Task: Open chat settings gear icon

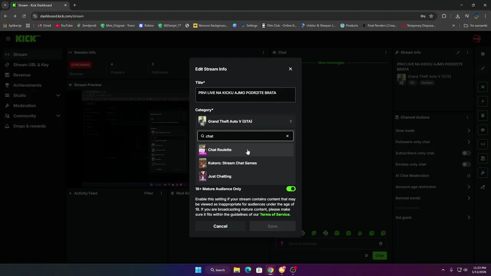Action: (x=366, y=256)
